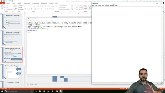
Task: Open the Help menu in the Untitled editor window
Action: 116,5
